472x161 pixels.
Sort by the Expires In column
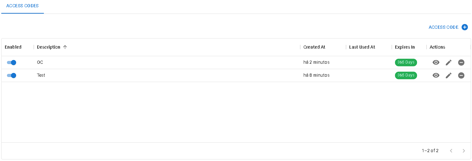point(405,47)
